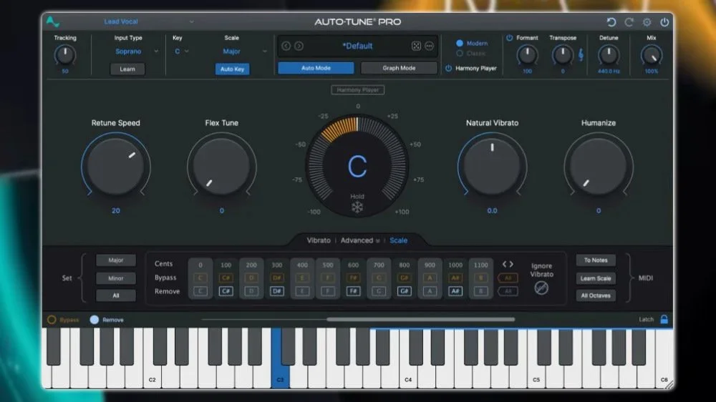Toggle Remove for A# note
The height and width of the screenshot is (402, 716).
tap(455, 291)
